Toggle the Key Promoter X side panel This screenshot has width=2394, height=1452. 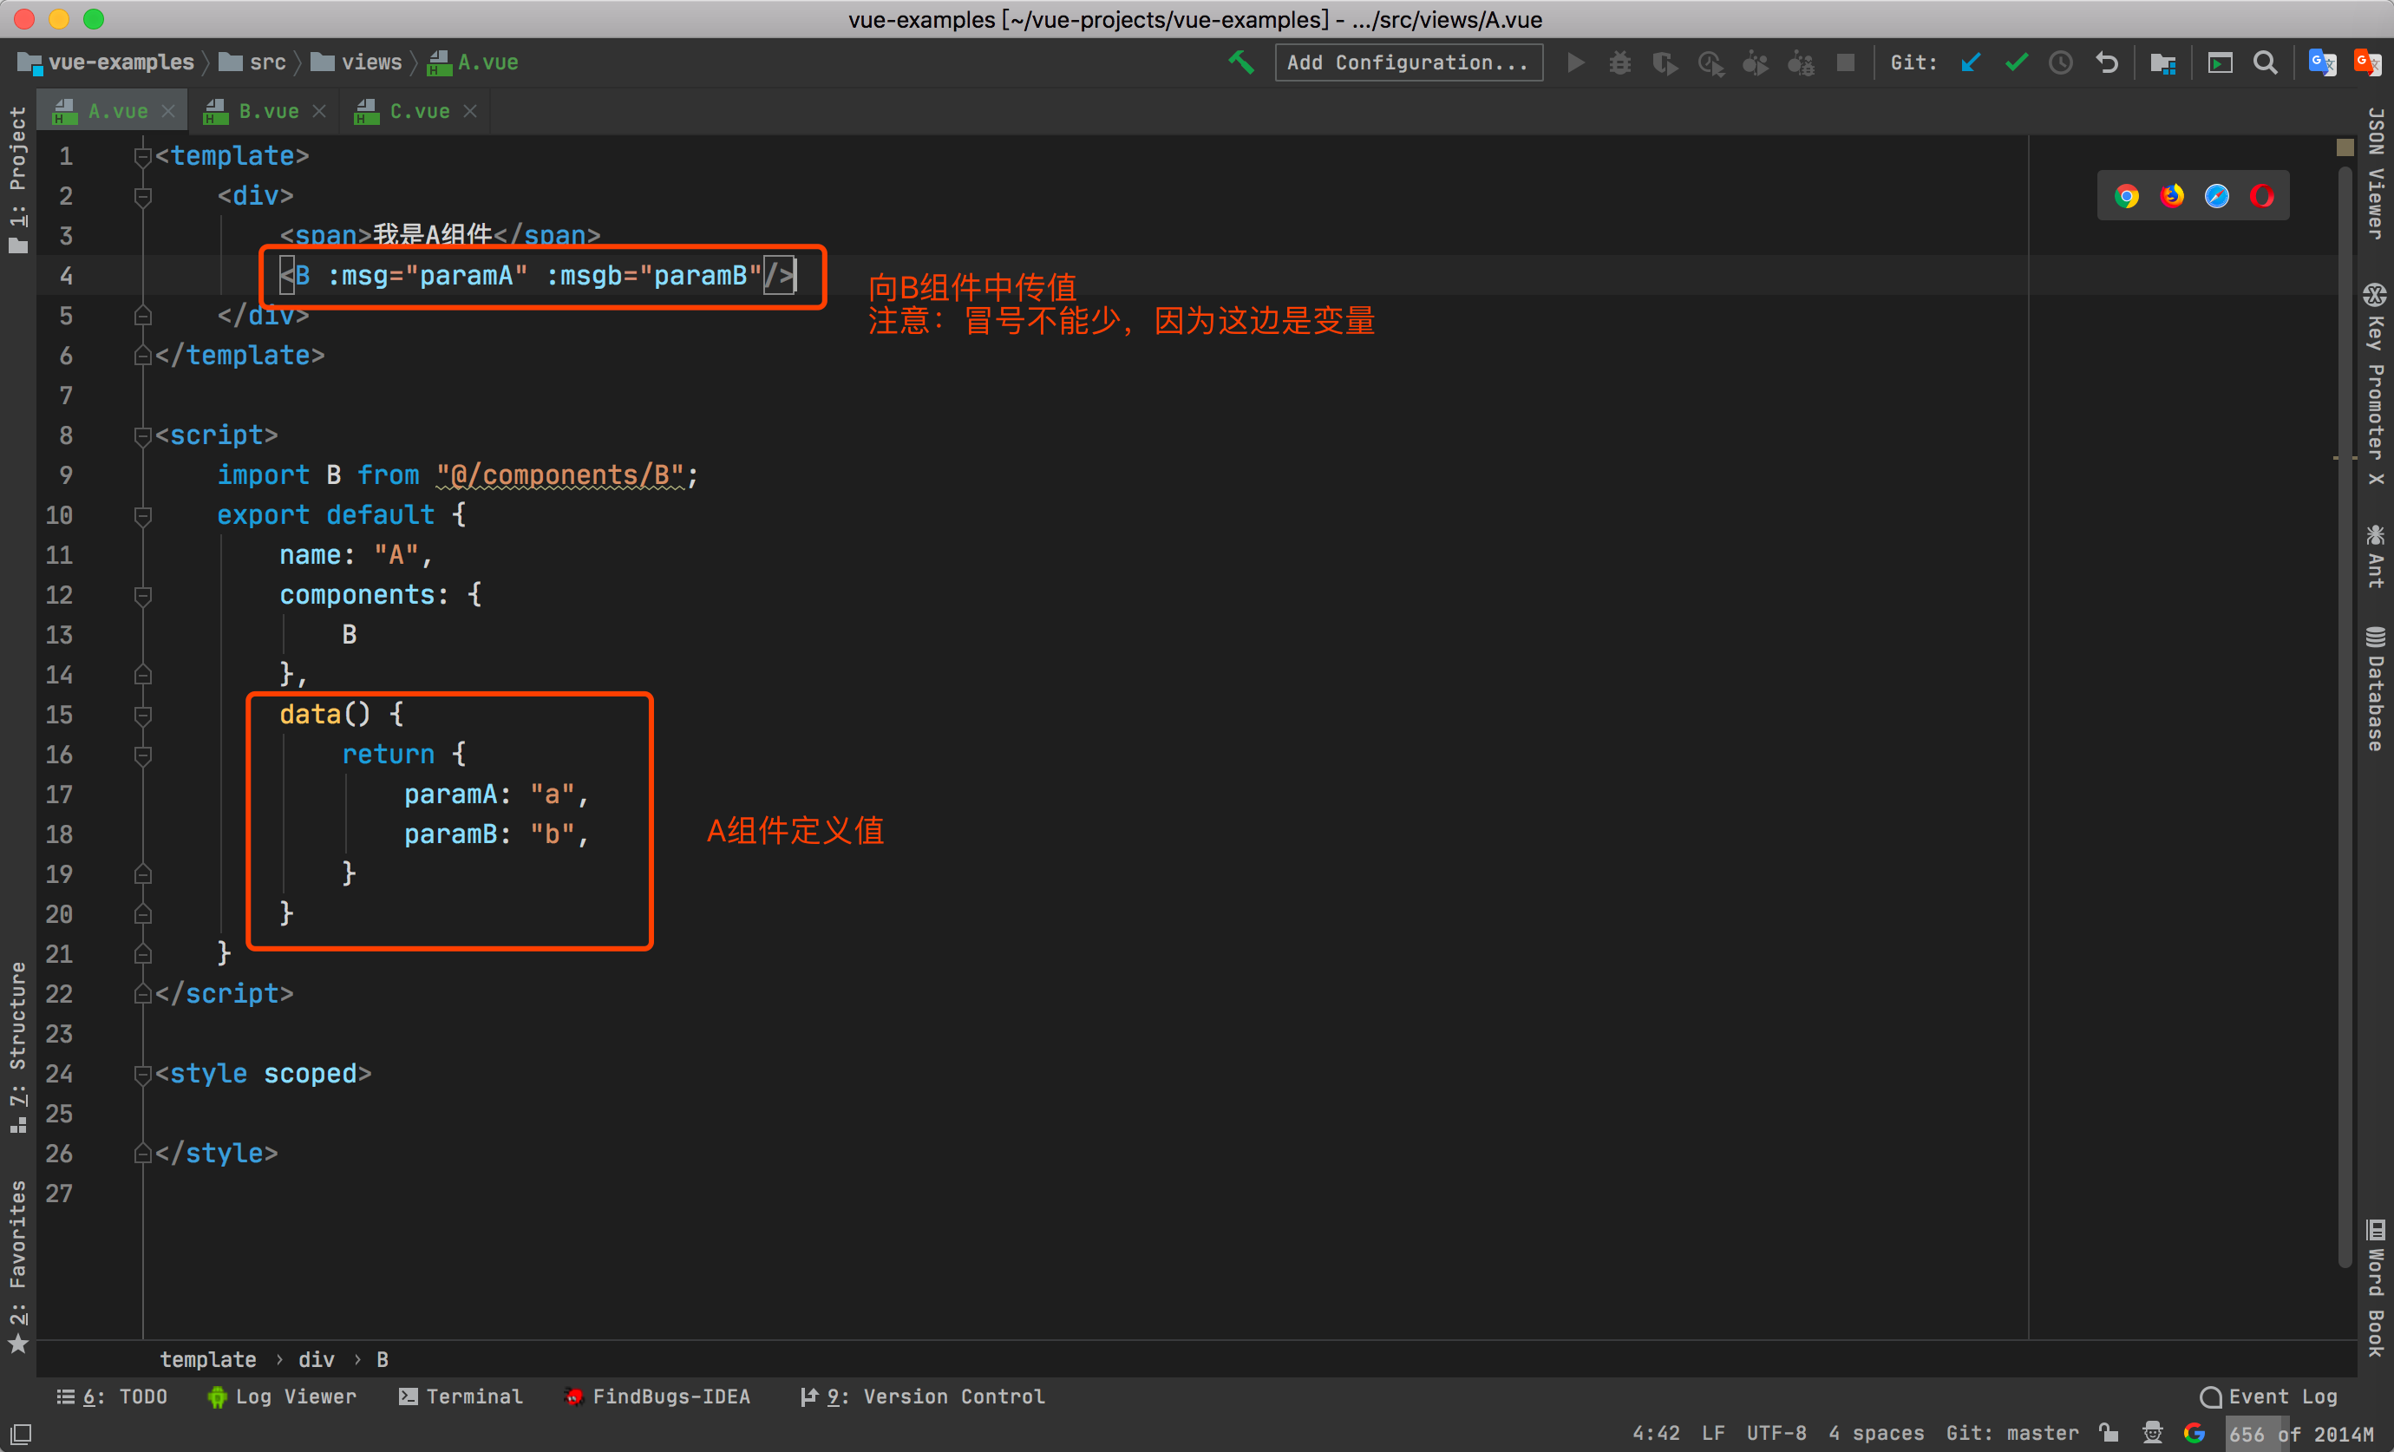pyautogui.click(x=2376, y=385)
